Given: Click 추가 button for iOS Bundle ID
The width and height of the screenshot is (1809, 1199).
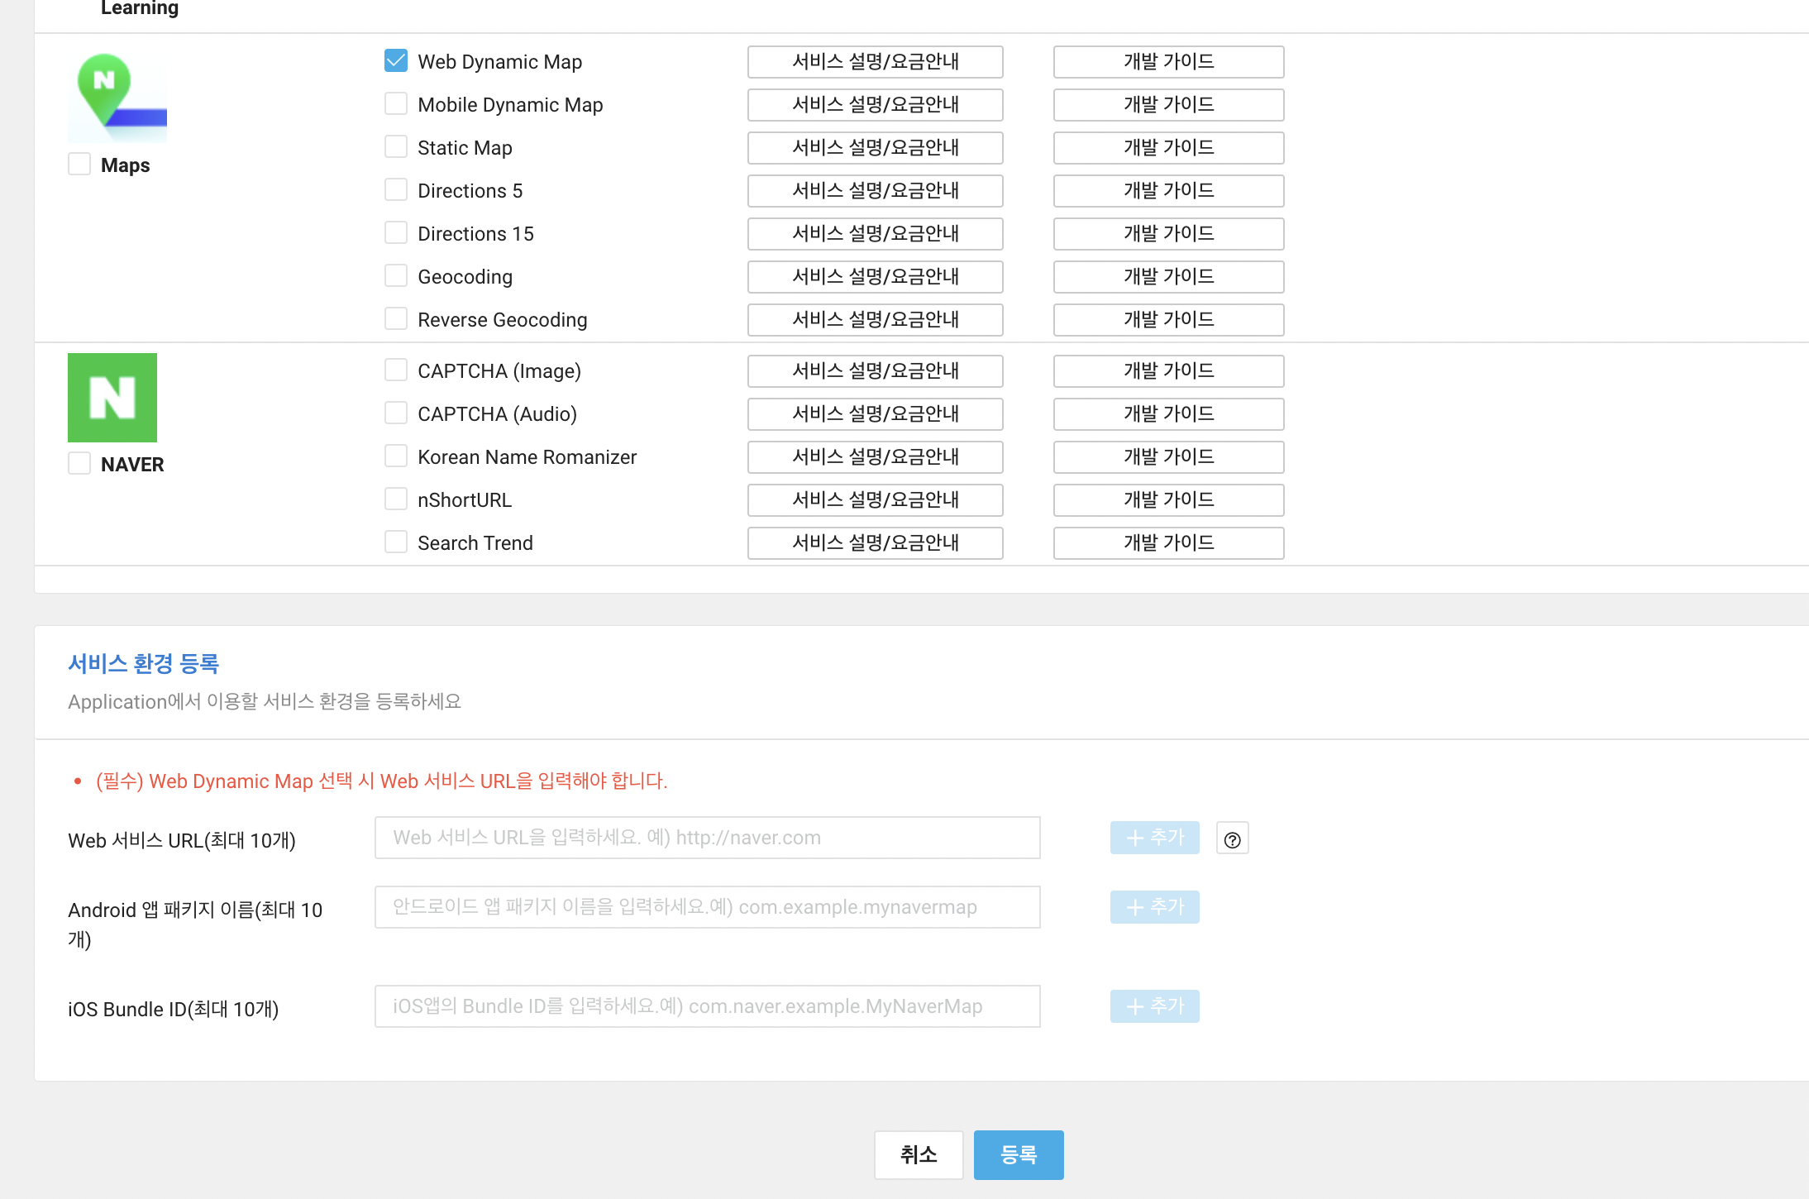Looking at the screenshot, I should 1155,1006.
